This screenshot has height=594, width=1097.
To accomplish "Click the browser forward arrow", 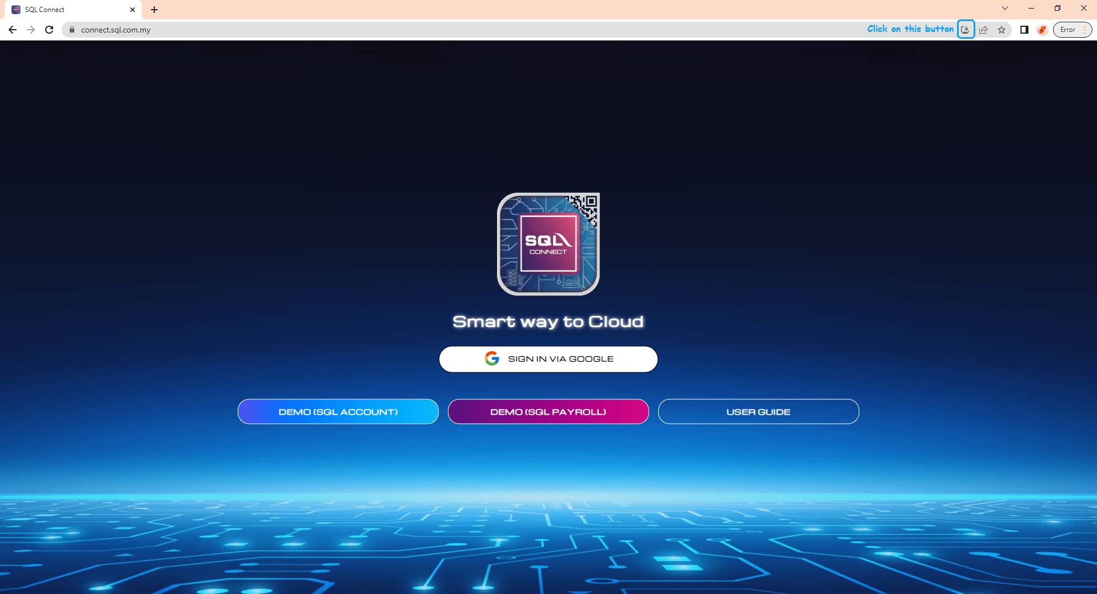I will (x=31, y=30).
